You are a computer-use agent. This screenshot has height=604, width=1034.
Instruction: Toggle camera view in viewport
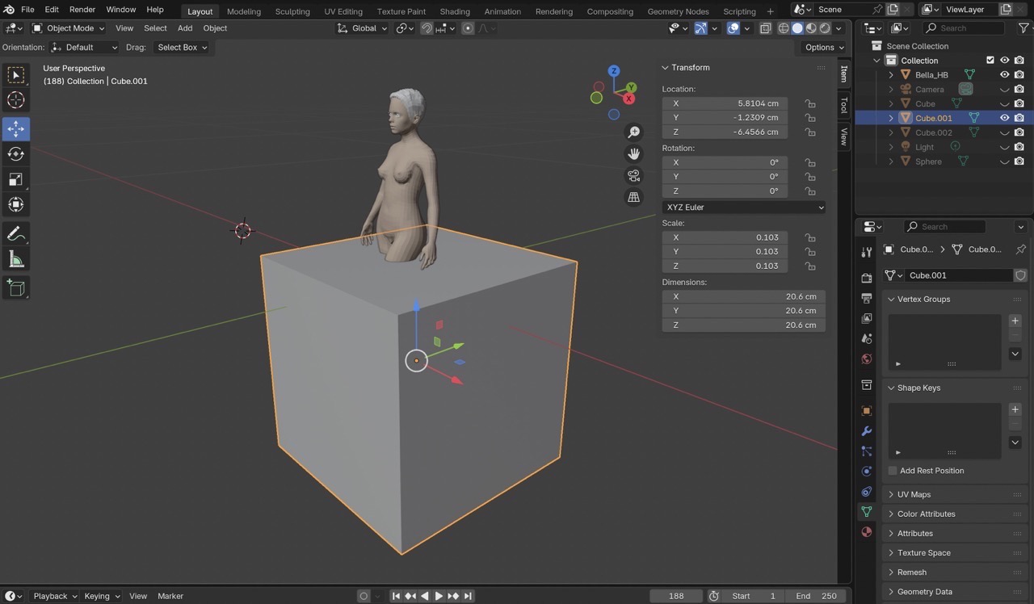634,175
